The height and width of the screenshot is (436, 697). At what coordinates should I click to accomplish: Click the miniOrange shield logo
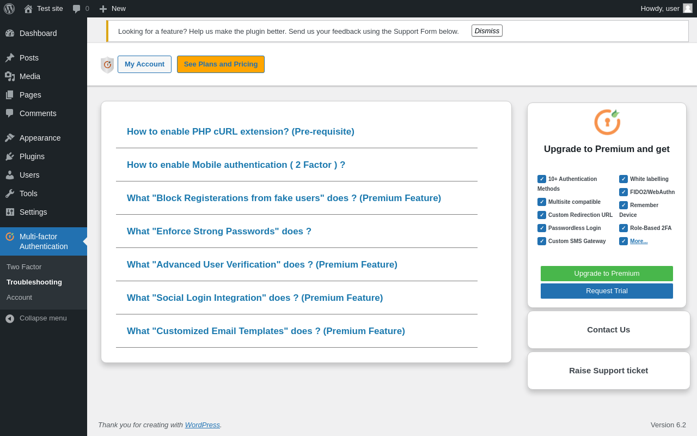click(x=107, y=65)
